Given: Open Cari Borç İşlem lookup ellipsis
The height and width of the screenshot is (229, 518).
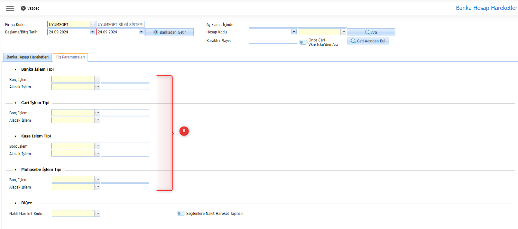Looking at the screenshot, I should click(97, 113).
